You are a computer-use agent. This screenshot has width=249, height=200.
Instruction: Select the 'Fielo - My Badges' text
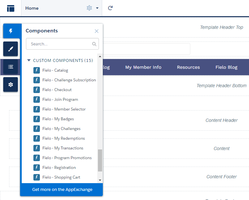coord(58,119)
